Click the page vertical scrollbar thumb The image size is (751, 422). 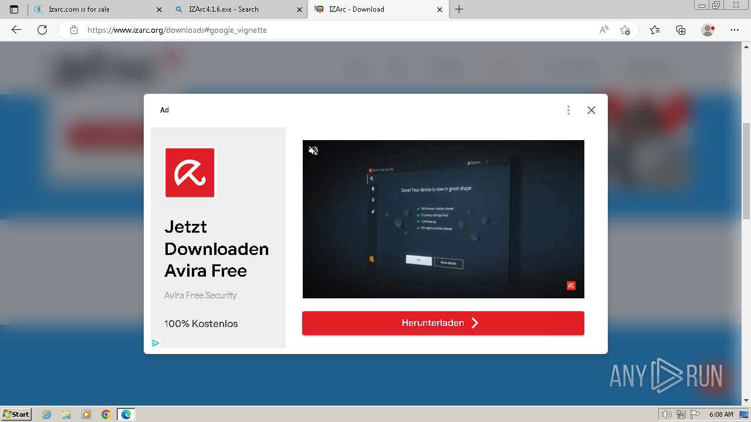coord(746,171)
